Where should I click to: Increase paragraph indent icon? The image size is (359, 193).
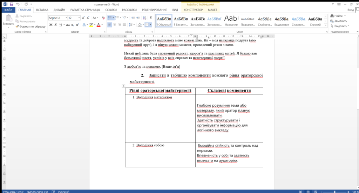pos(138,18)
